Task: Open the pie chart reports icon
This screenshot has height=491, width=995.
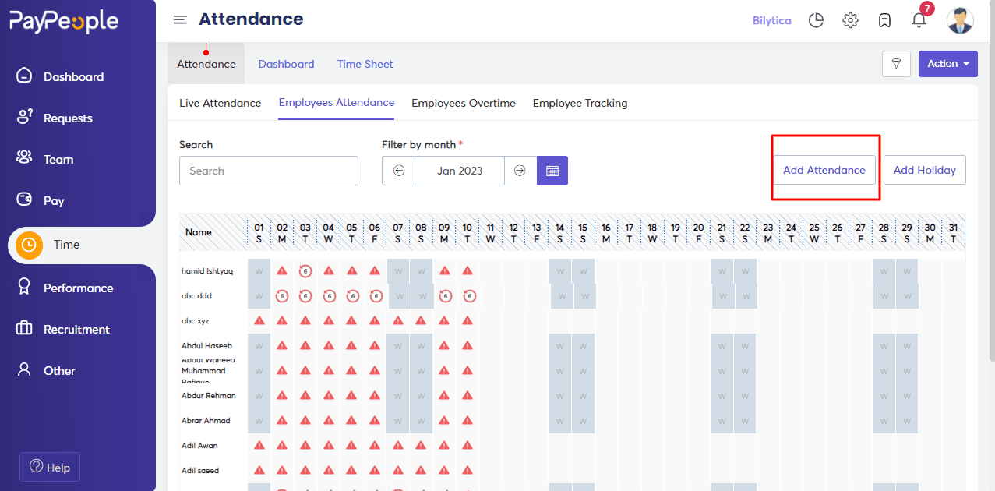Action: click(x=816, y=20)
